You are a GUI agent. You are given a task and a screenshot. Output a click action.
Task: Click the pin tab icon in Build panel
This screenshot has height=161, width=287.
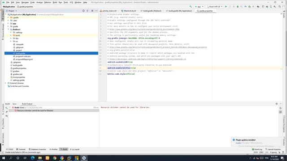click(7, 112)
